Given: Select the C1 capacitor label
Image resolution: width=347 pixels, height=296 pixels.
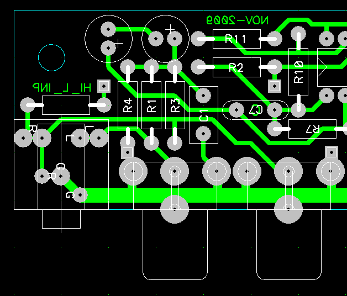Looking at the screenshot, I should 203,115.
